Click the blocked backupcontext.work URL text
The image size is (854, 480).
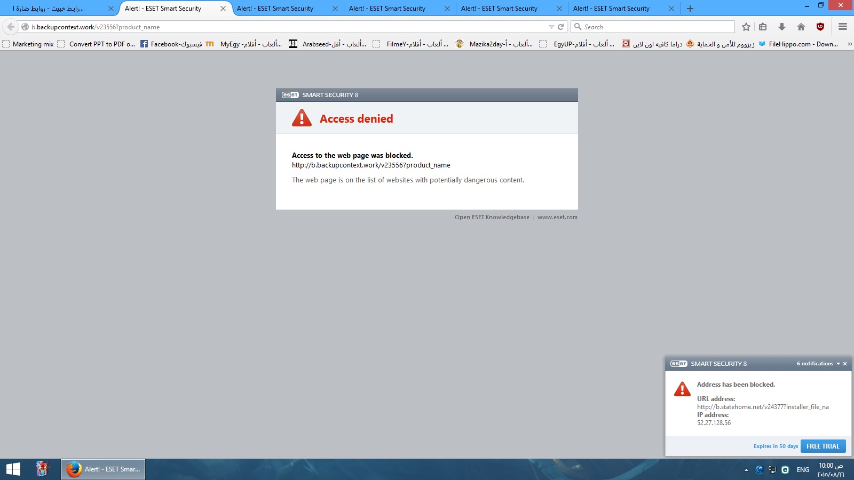[371, 165]
